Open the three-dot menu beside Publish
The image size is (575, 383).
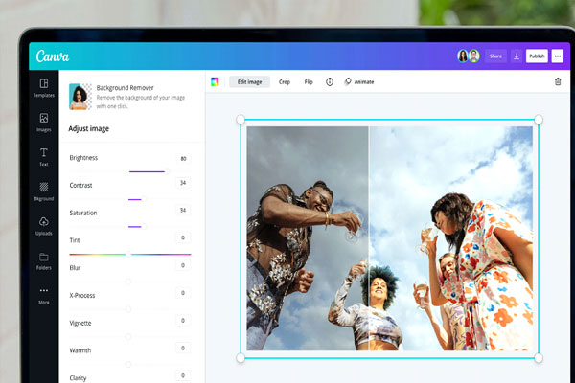tap(558, 56)
